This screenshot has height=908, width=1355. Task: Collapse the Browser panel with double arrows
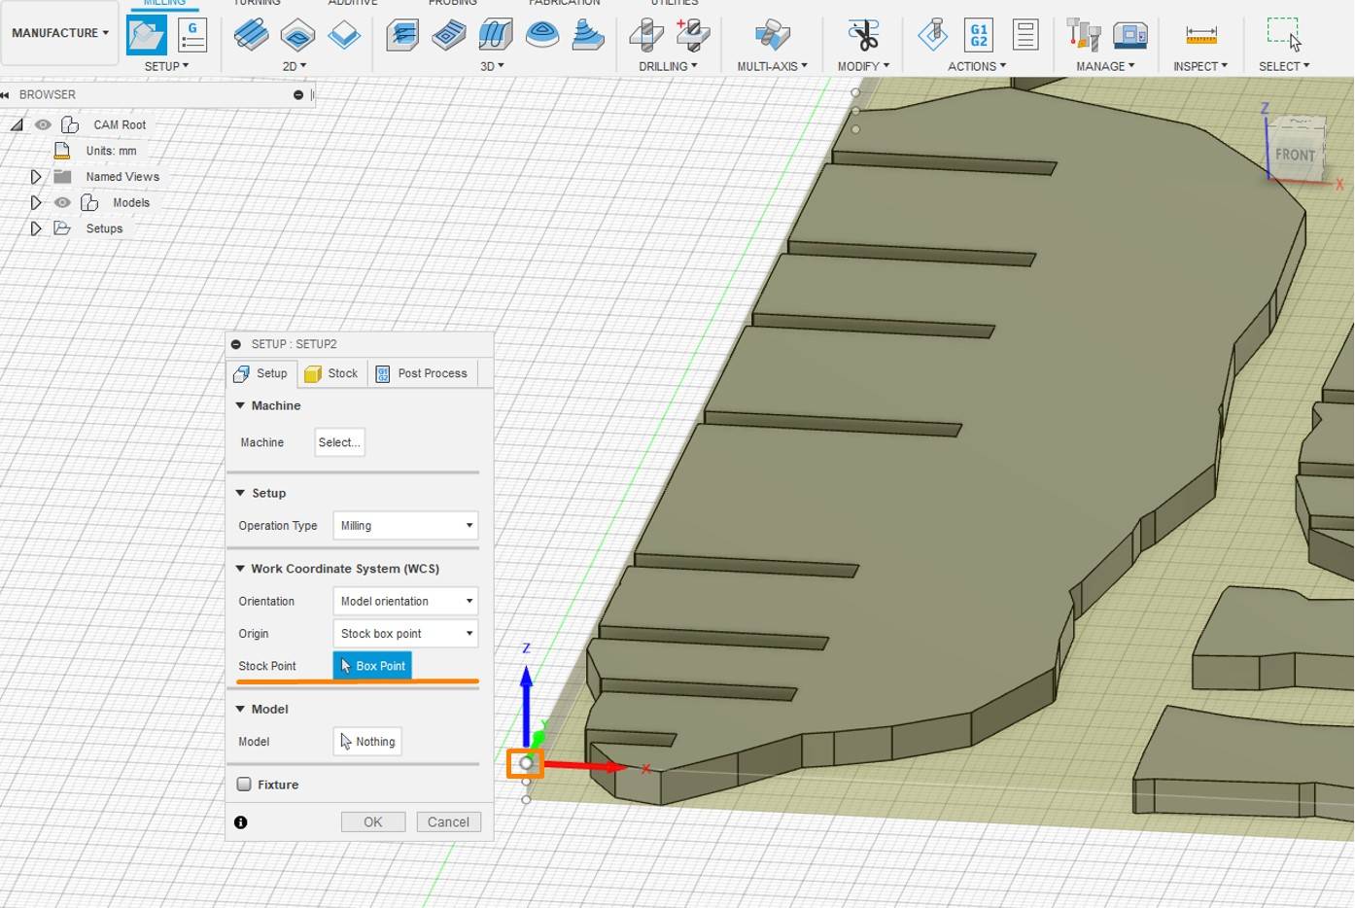5,95
